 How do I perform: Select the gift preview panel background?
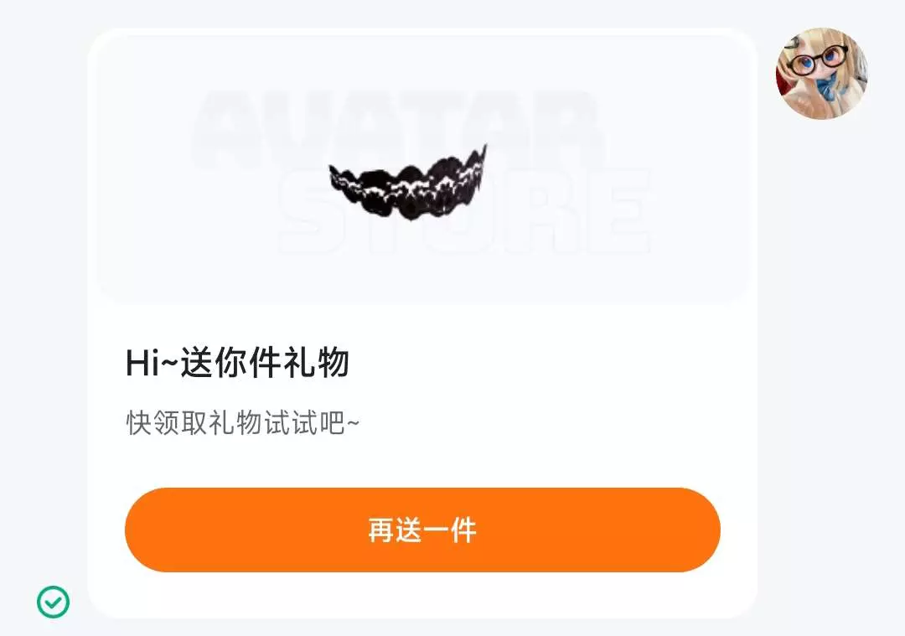pyautogui.click(x=422, y=168)
